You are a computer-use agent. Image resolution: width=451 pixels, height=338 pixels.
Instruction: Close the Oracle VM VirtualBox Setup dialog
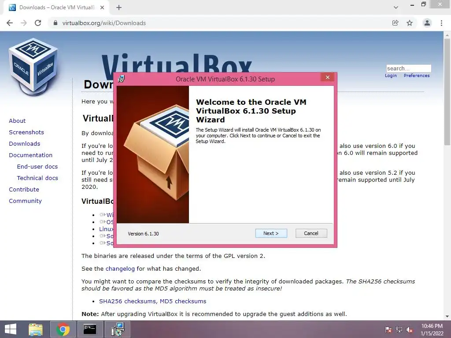click(328, 77)
